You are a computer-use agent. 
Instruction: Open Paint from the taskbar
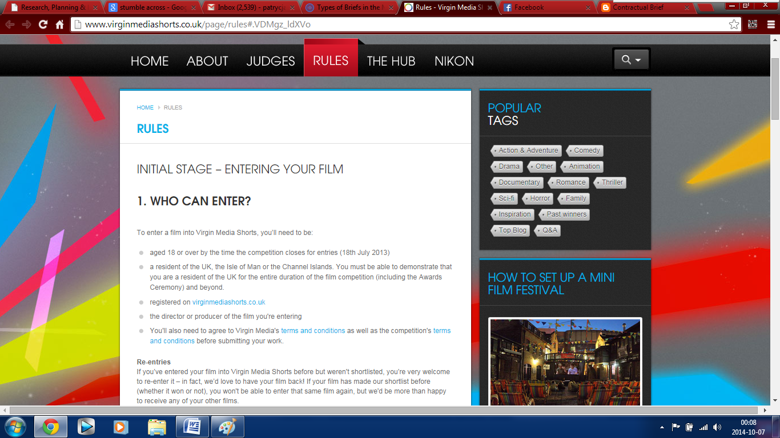228,427
